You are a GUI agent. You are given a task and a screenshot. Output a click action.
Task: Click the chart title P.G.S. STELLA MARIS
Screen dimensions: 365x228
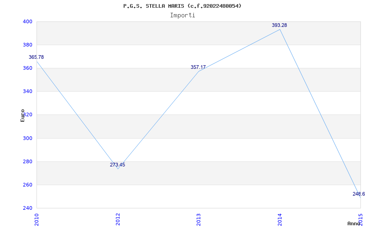tap(182, 6)
